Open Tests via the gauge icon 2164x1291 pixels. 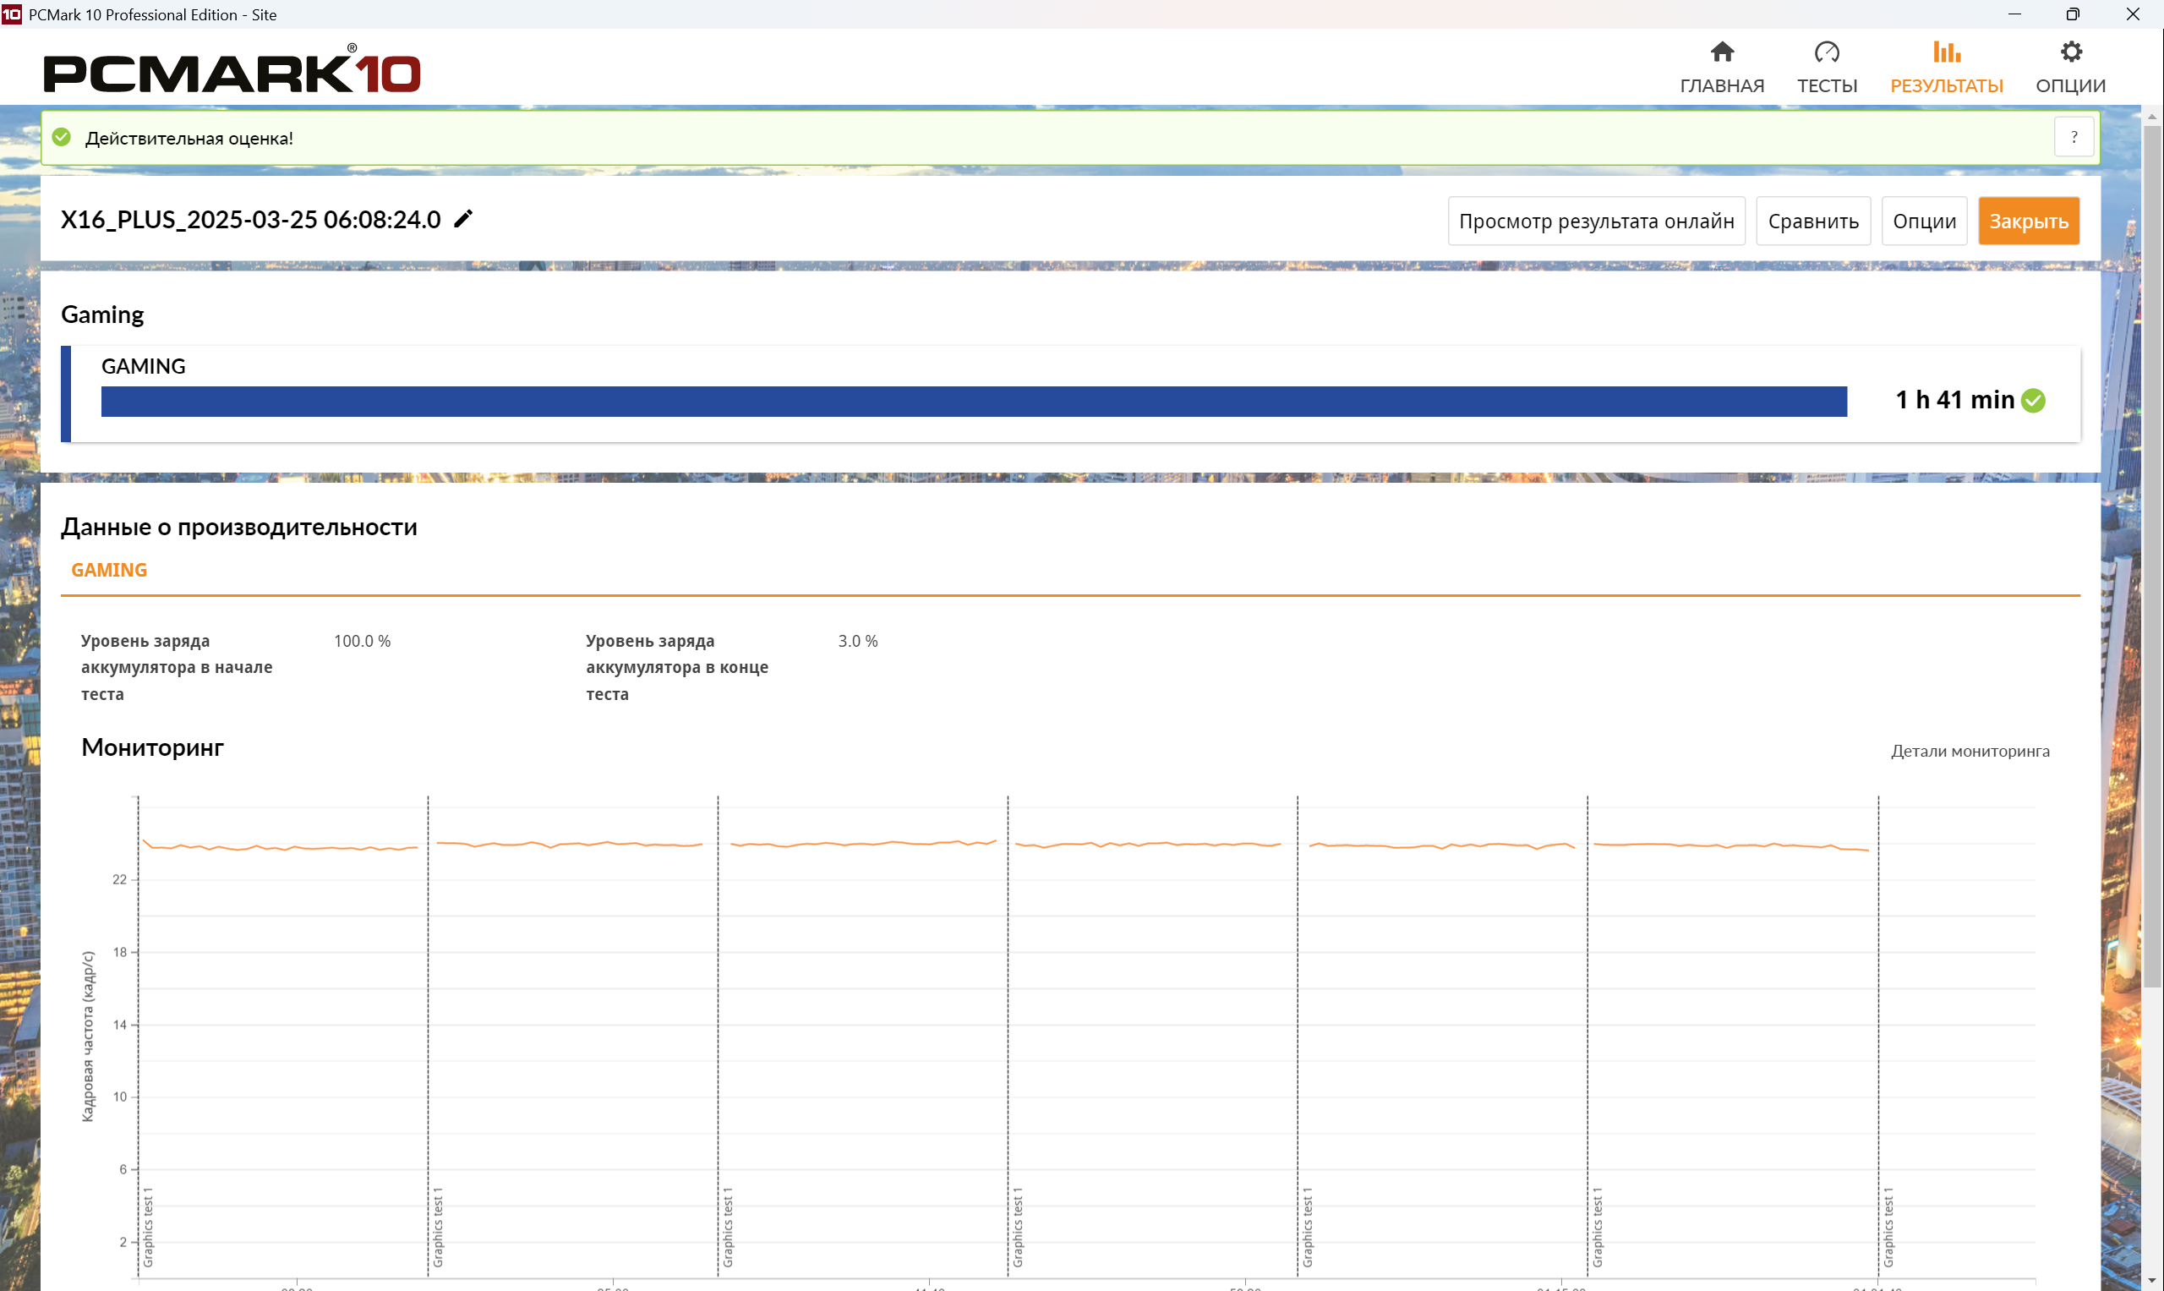tap(1827, 52)
